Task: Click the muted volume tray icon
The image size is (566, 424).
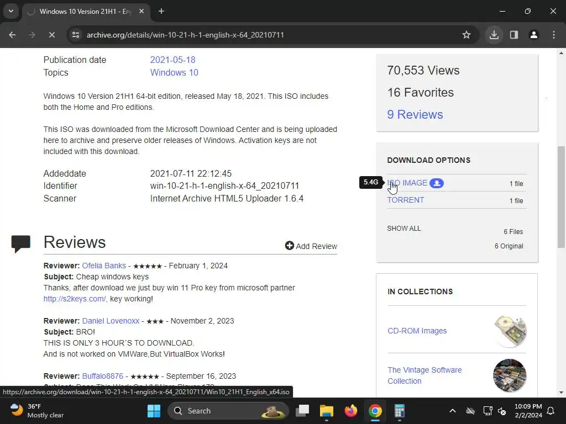Action: pyautogui.click(x=502, y=411)
